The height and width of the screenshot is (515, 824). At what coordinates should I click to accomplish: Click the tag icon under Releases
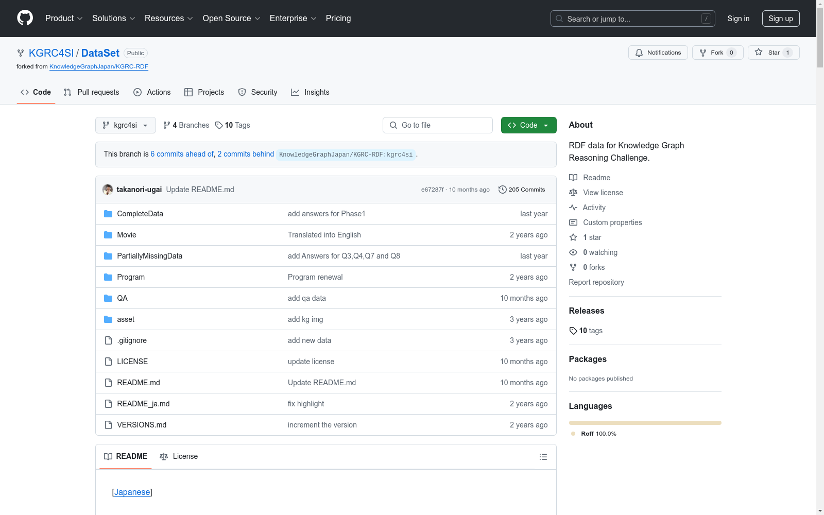point(573,331)
